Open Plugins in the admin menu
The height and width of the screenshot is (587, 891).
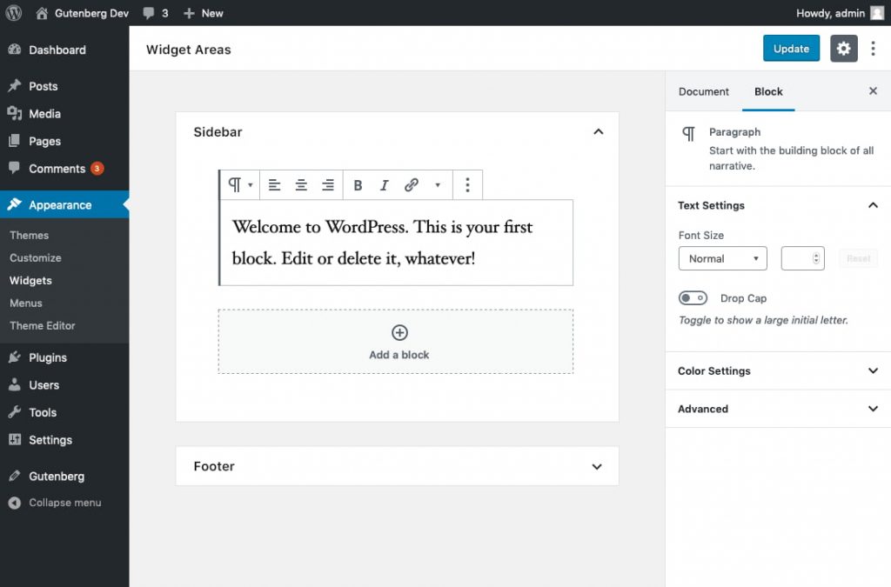pyautogui.click(x=48, y=357)
